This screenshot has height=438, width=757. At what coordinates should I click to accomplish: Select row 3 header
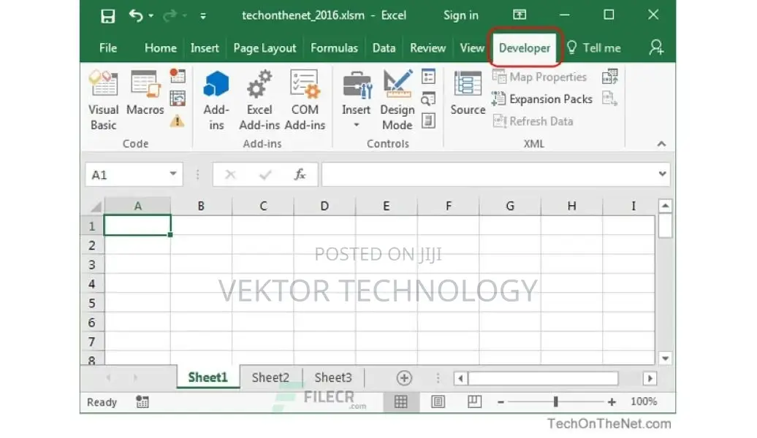(x=92, y=264)
